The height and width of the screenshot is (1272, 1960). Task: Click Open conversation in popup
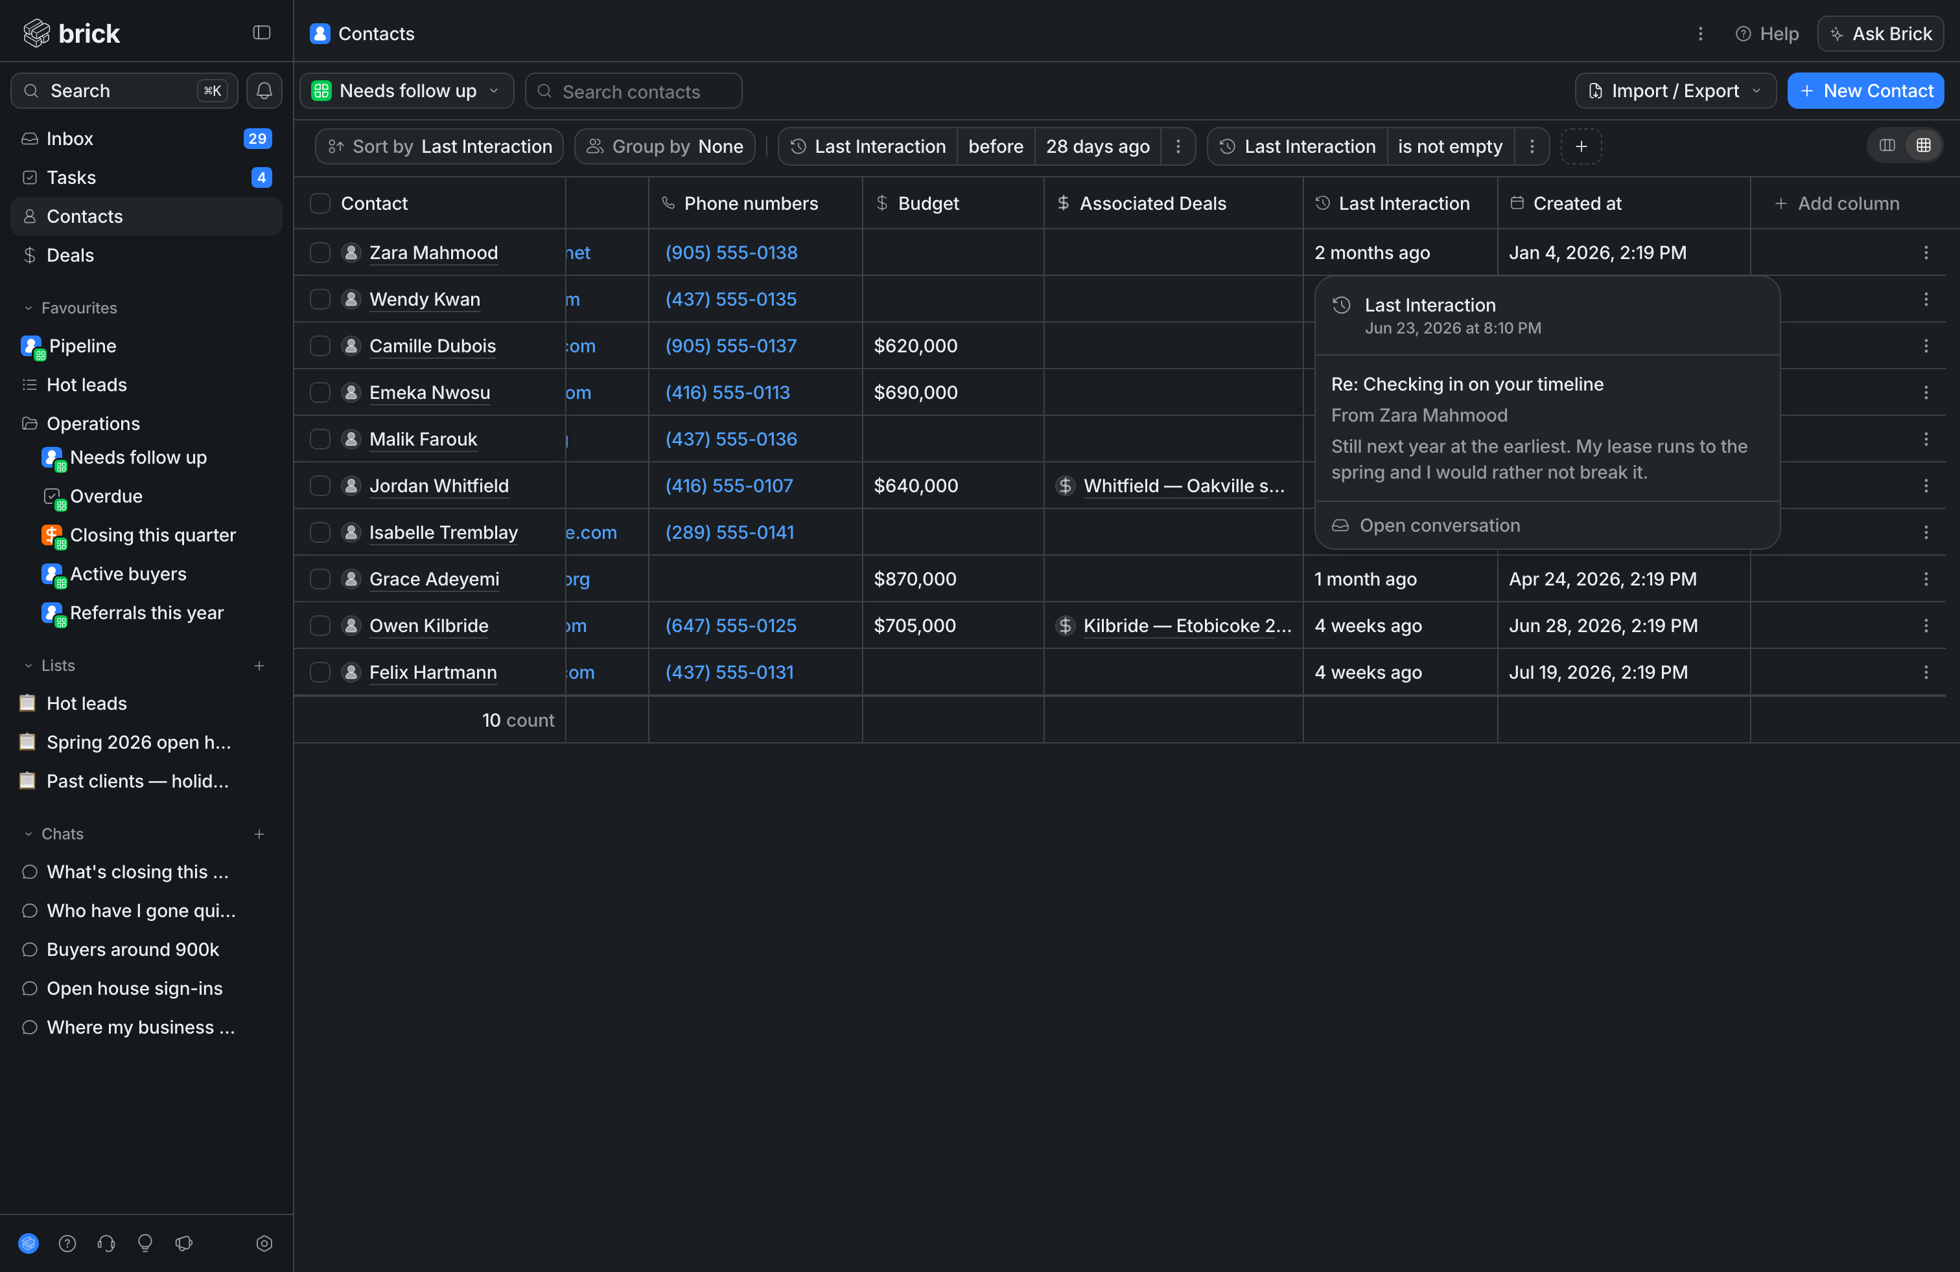pos(1425,525)
